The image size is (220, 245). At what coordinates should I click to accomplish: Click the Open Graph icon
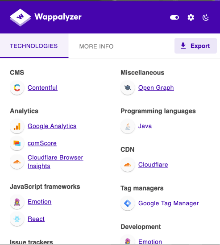[x=128, y=87]
